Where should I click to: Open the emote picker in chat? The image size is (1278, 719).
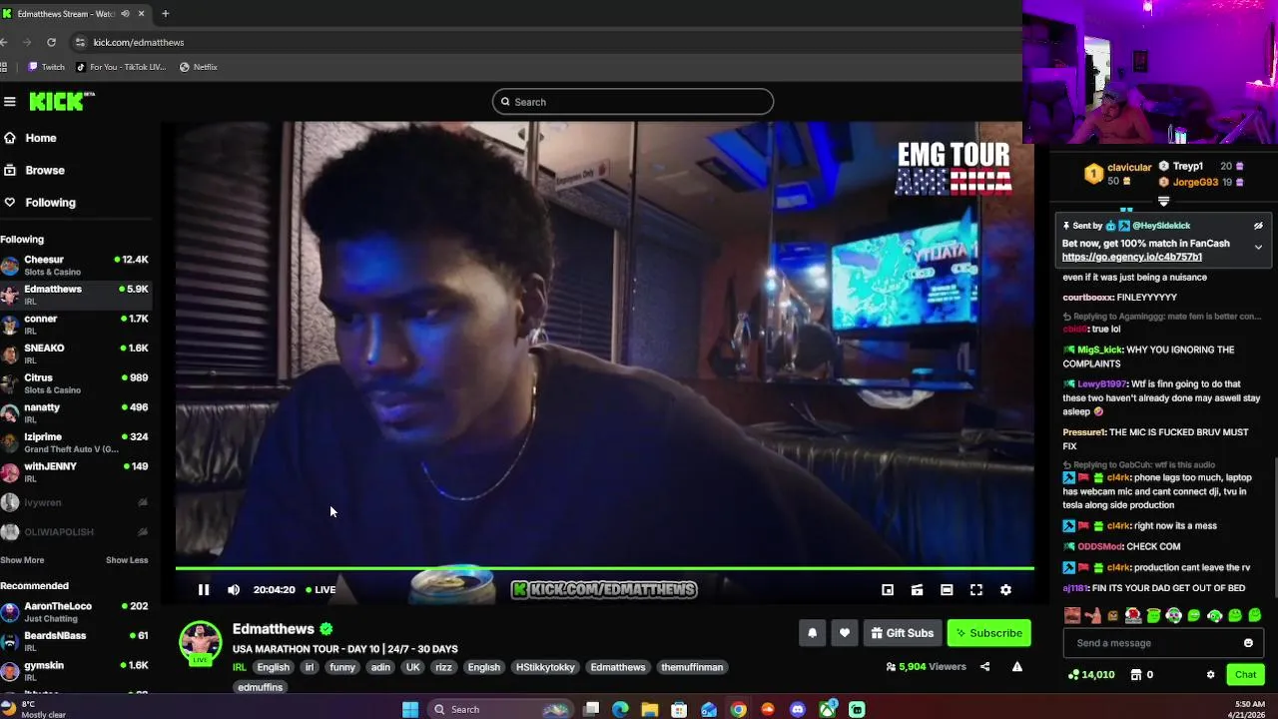tap(1248, 643)
